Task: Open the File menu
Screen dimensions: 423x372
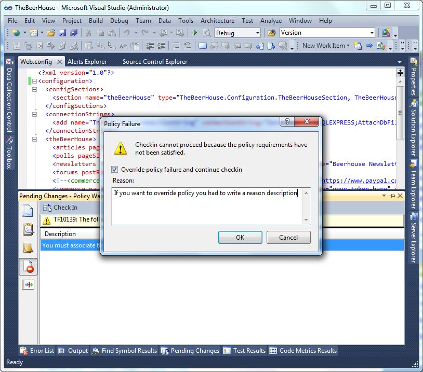Action: click(x=12, y=21)
